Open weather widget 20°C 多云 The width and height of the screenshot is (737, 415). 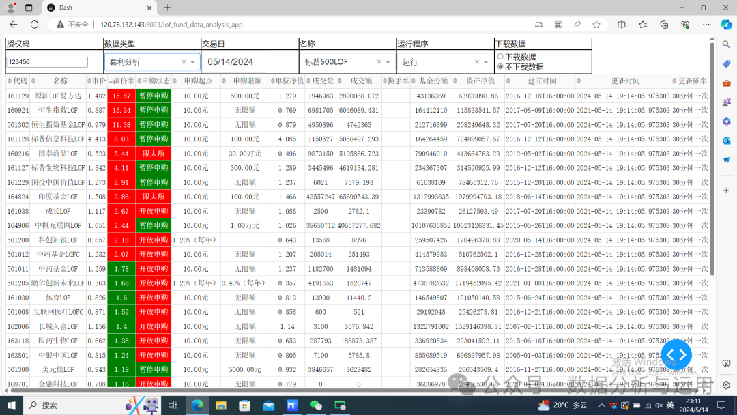562,405
